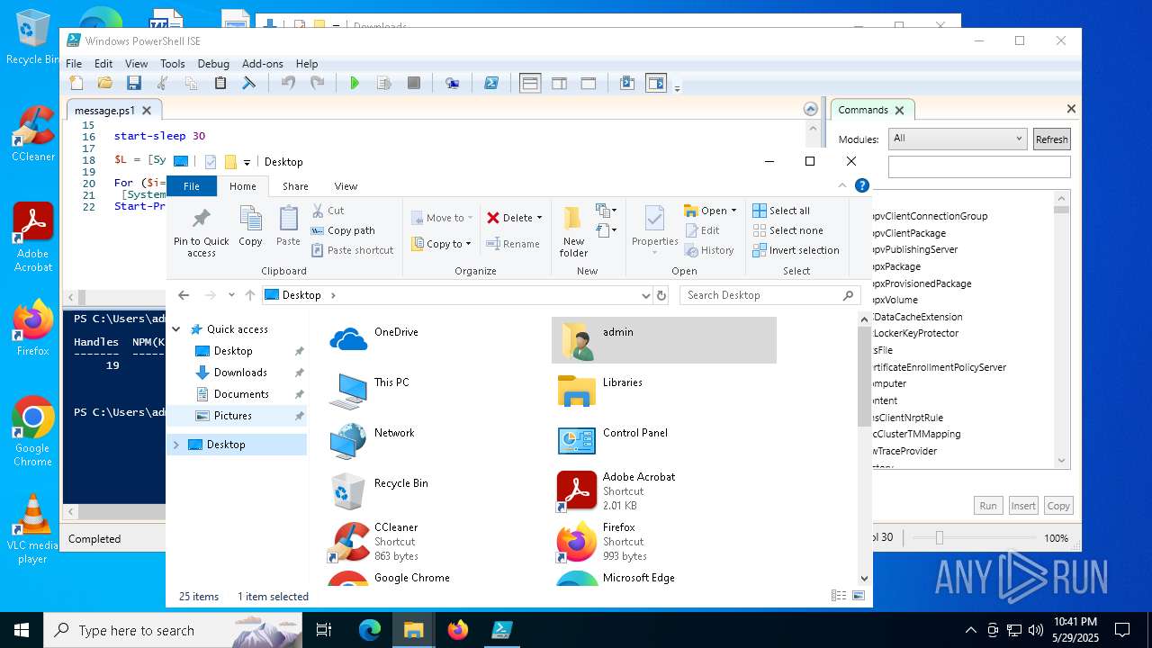Click the Commands pane Name filter field
The height and width of the screenshot is (648, 1152).
[x=979, y=166]
